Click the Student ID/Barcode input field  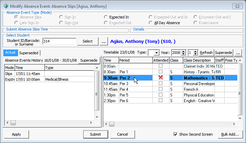[x=59, y=41]
